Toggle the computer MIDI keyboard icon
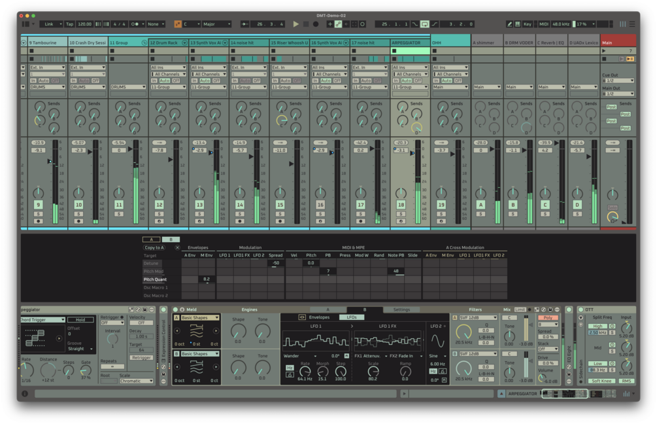This screenshot has height=424, width=657. (518, 24)
